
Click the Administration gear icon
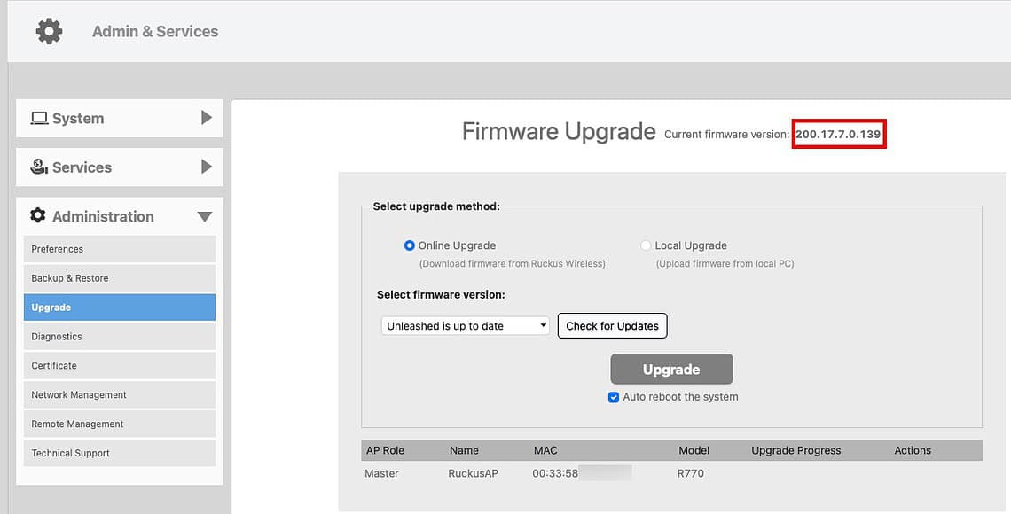click(x=39, y=215)
